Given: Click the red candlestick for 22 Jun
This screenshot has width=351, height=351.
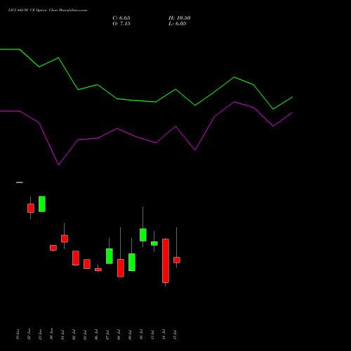Looking at the screenshot, I should tap(31, 208).
